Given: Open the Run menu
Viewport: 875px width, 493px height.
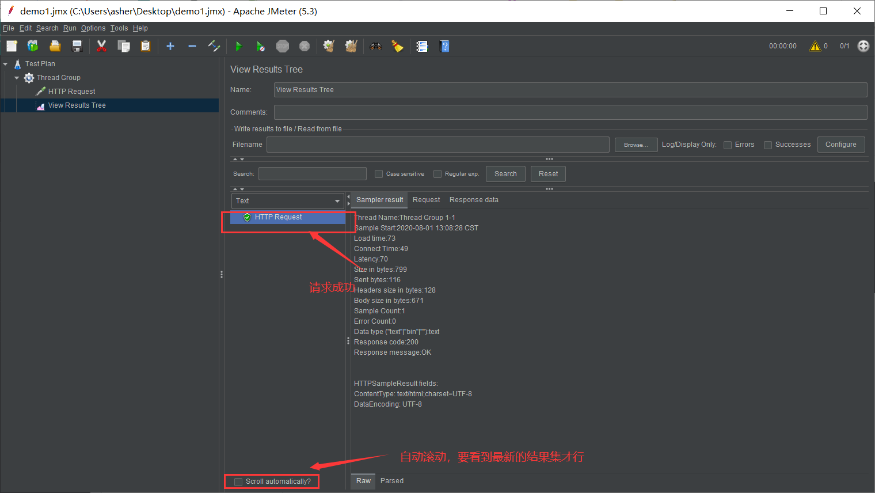Looking at the screenshot, I should pos(70,28).
